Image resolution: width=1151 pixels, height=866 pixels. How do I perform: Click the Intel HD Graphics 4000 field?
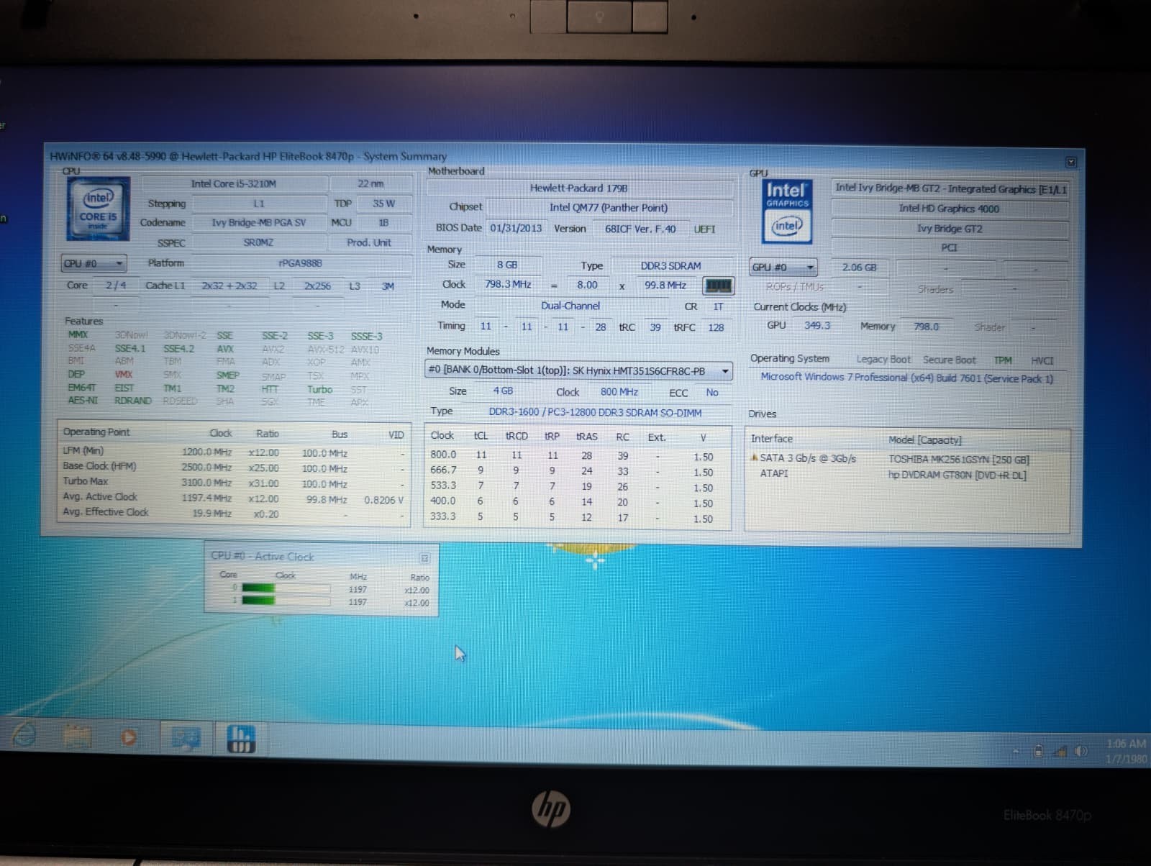[x=950, y=209]
